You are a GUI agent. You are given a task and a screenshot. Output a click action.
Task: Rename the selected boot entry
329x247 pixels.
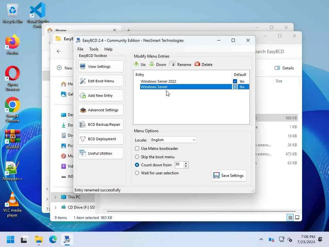tap(181, 64)
